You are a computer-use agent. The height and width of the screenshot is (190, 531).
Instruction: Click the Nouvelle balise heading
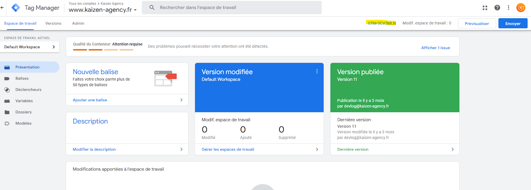pyautogui.click(x=96, y=72)
